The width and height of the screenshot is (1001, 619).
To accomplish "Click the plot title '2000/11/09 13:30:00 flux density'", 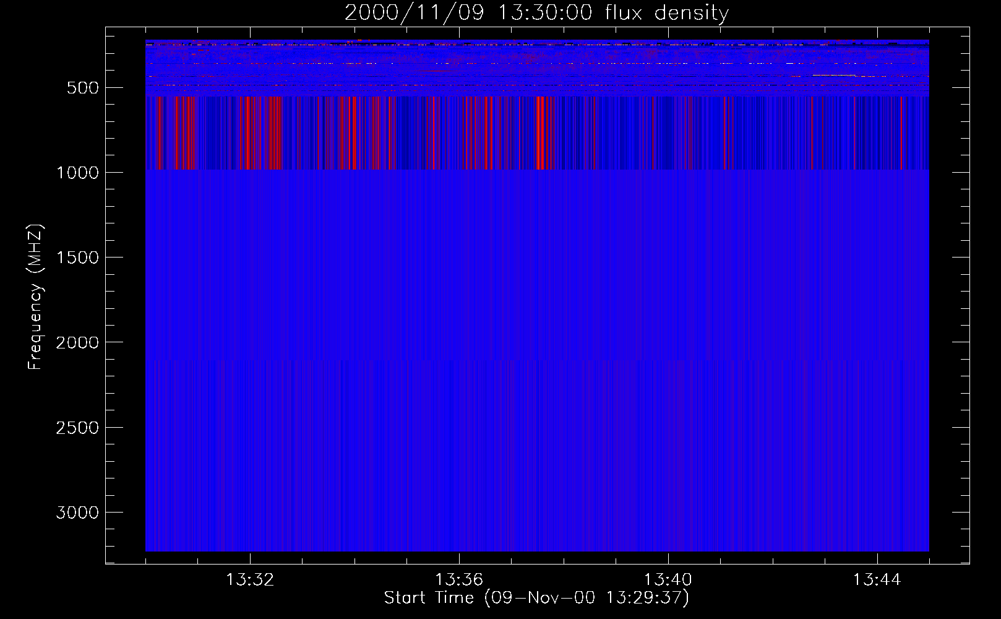I will pos(536,12).
